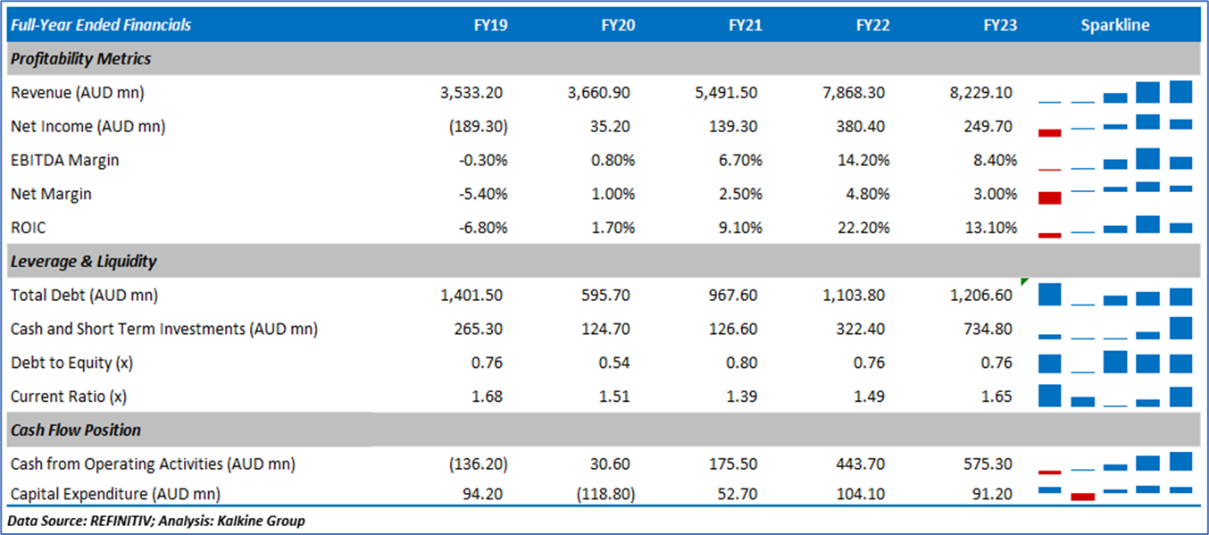Viewport: 1209px width, 535px height.
Task: Click the Capital Expenditure sparkline chart
Action: point(1115,492)
